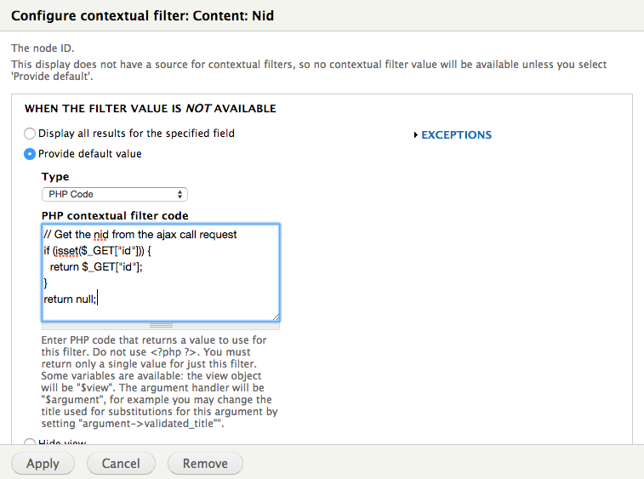Click the "Type" field label
The width and height of the screenshot is (644, 479).
click(x=55, y=177)
